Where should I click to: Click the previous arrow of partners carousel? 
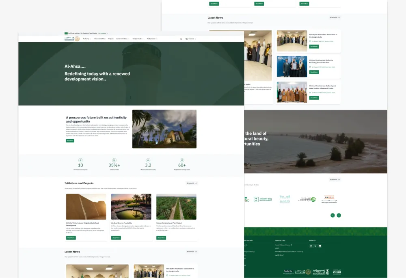(333, 216)
